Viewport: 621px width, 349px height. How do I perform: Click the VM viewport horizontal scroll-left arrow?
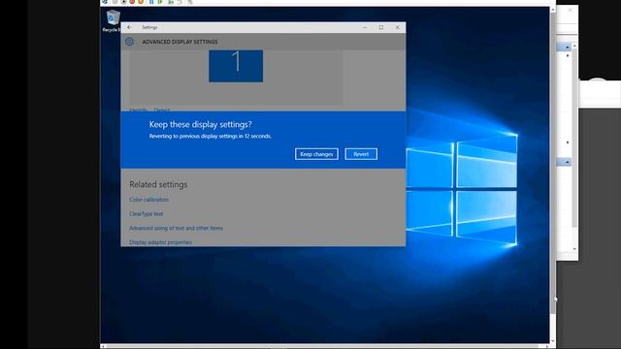click(x=103, y=346)
